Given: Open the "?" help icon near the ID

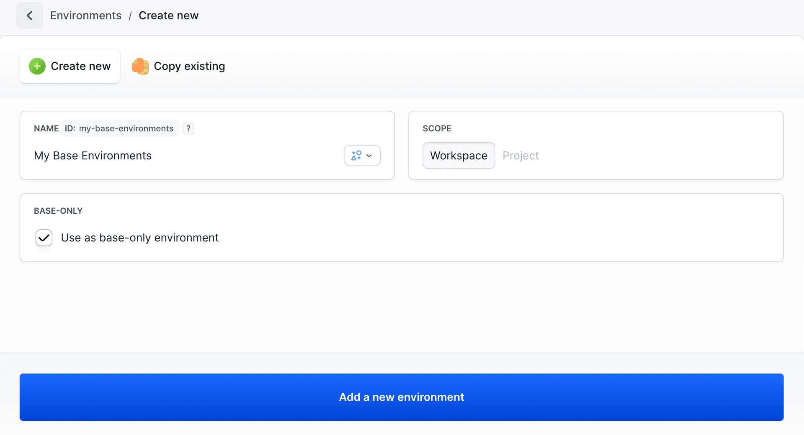Looking at the screenshot, I should coord(188,128).
